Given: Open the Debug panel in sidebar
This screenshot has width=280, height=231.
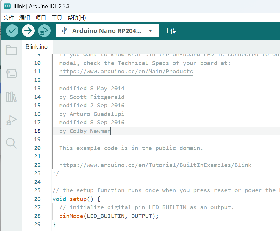Looking at the screenshot, I should click(x=11, y=120).
